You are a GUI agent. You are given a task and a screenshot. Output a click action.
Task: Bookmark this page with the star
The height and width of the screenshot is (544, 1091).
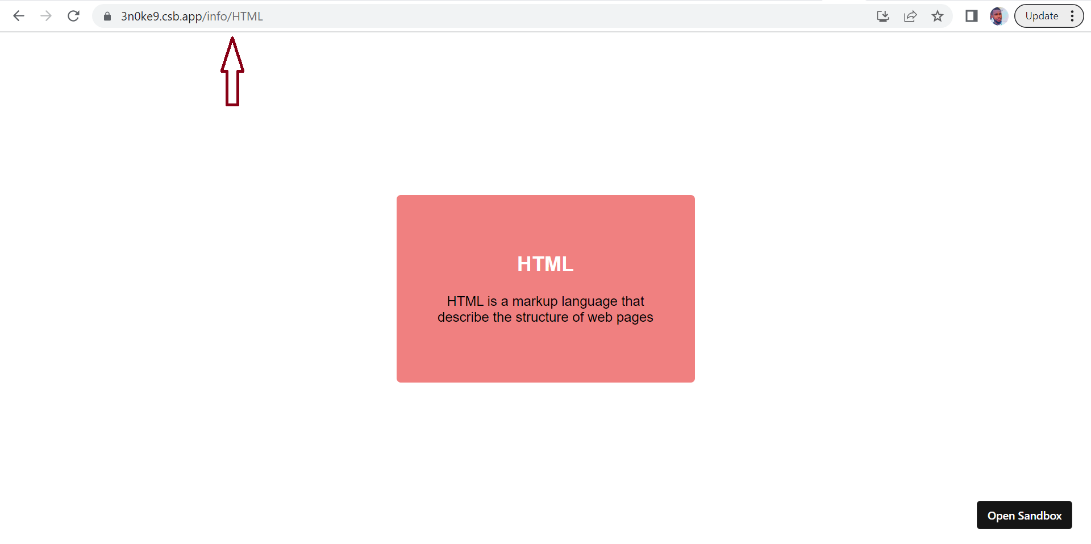coord(938,16)
